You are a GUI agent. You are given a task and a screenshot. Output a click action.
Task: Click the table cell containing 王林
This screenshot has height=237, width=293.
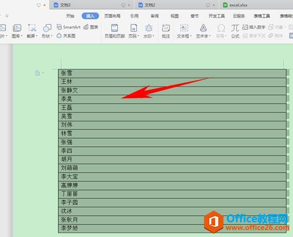(x=172, y=82)
